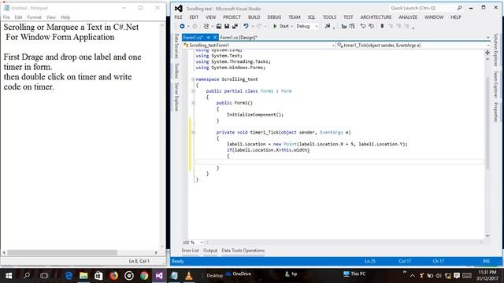
Task: Undo the last edit with the Undo icon
Action: [246, 26]
